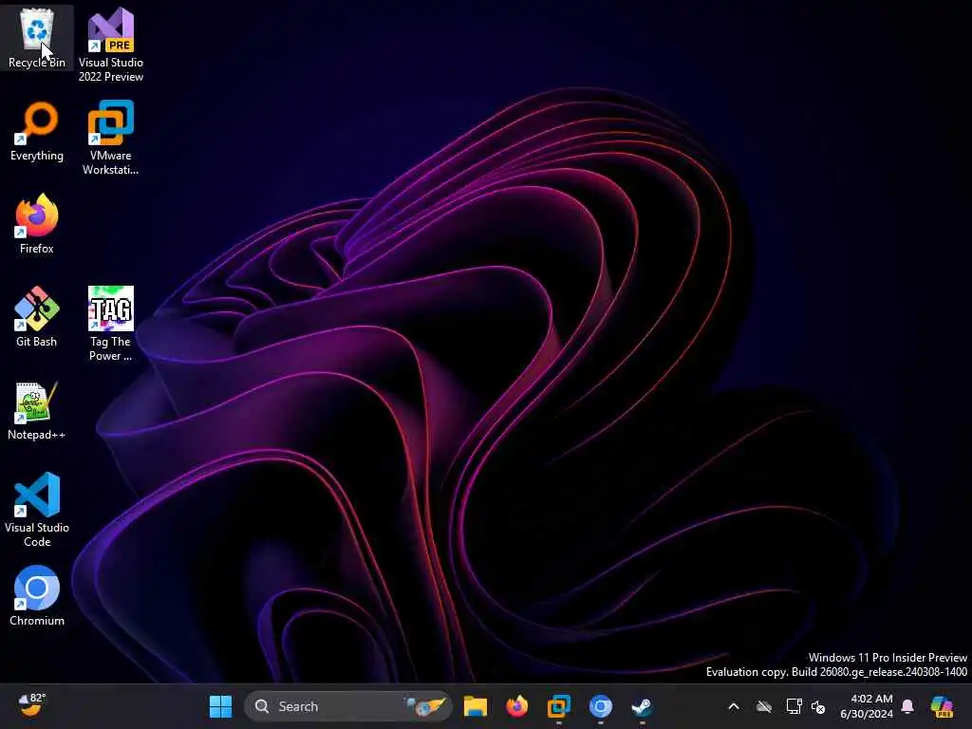Image resolution: width=972 pixels, height=729 pixels.
Task: Select the Chromium desktop shortcut
Action: pos(37,596)
